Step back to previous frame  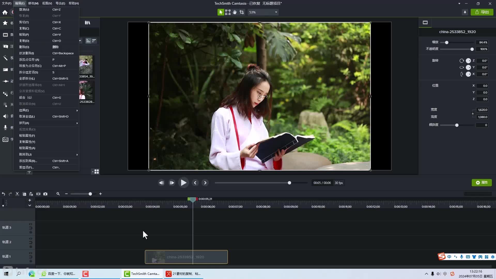(x=161, y=183)
